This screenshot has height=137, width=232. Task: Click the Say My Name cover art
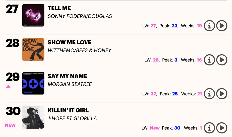[33, 83]
